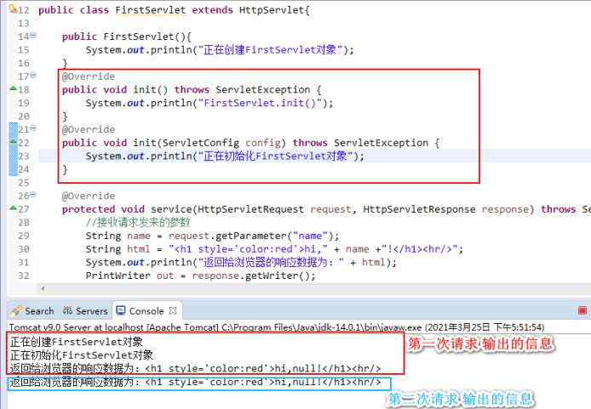Click line 23 println initializing FirstServlet statement

click(x=225, y=156)
